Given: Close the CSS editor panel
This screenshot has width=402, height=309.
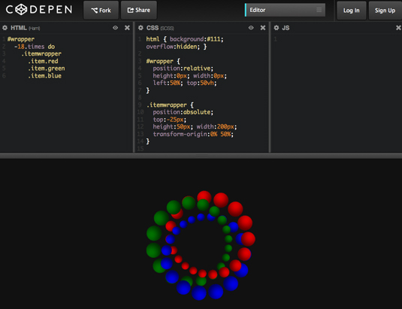Looking at the screenshot, I should tap(263, 28).
